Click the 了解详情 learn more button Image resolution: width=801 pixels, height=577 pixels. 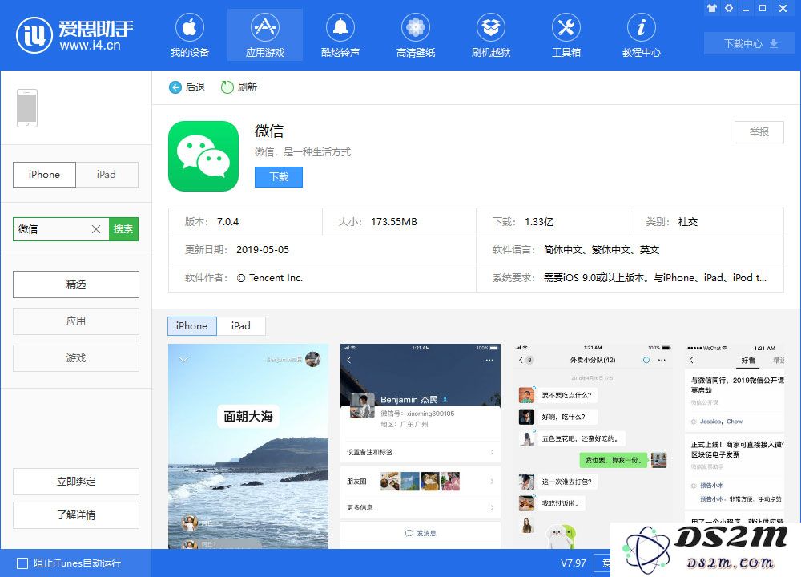[76, 515]
